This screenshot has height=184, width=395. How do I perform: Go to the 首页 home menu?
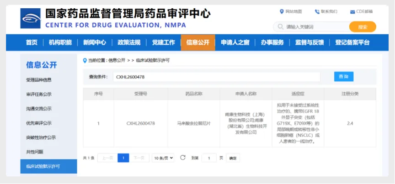pyautogui.click(x=32, y=42)
